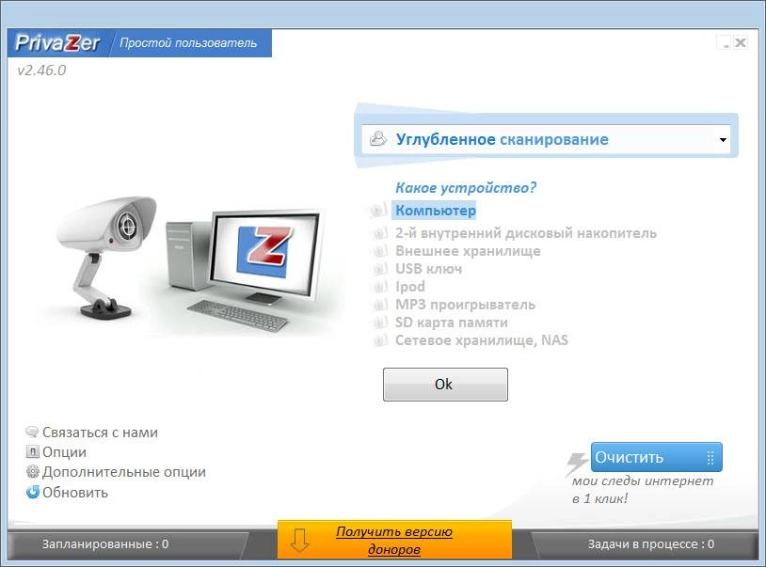Click the icon beside SD карта памяти

(x=379, y=322)
